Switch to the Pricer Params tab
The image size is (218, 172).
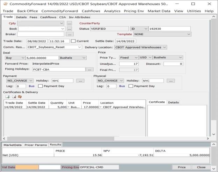point(36,145)
